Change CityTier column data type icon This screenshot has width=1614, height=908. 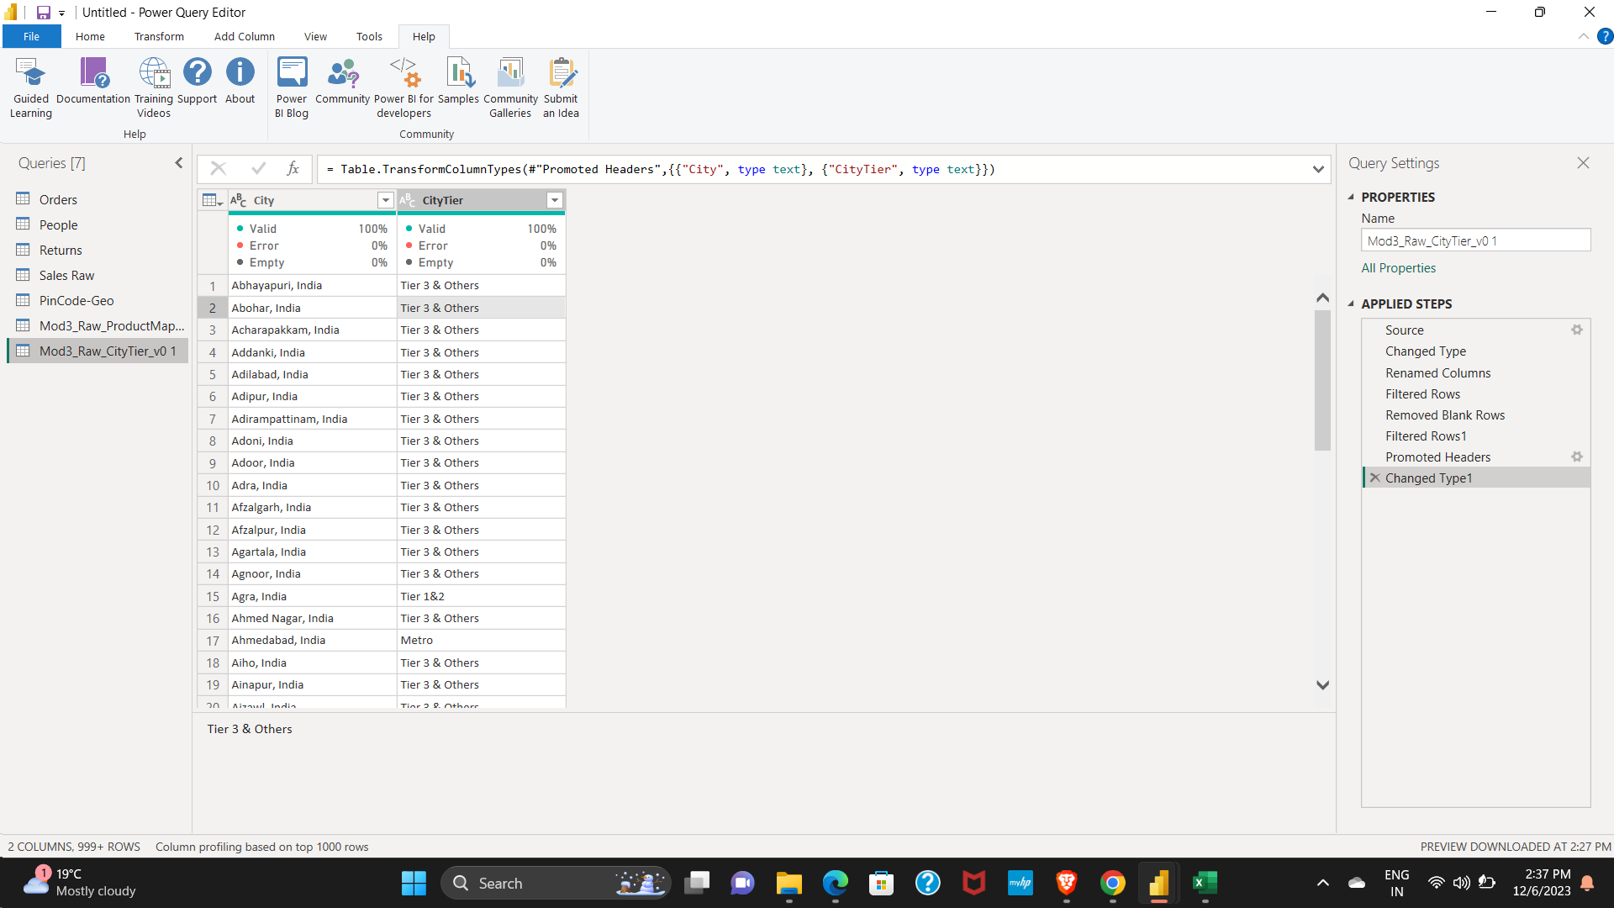tap(408, 200)
